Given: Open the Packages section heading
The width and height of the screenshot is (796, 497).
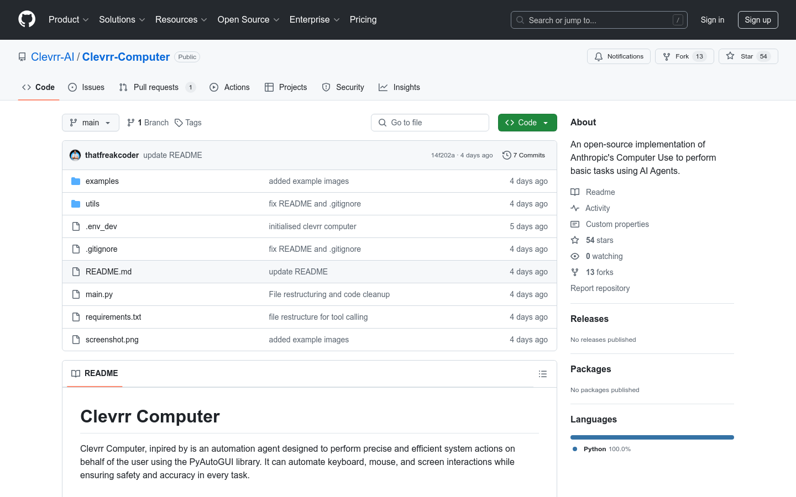Looking at the screenshot, I should (x=591, y=369).
